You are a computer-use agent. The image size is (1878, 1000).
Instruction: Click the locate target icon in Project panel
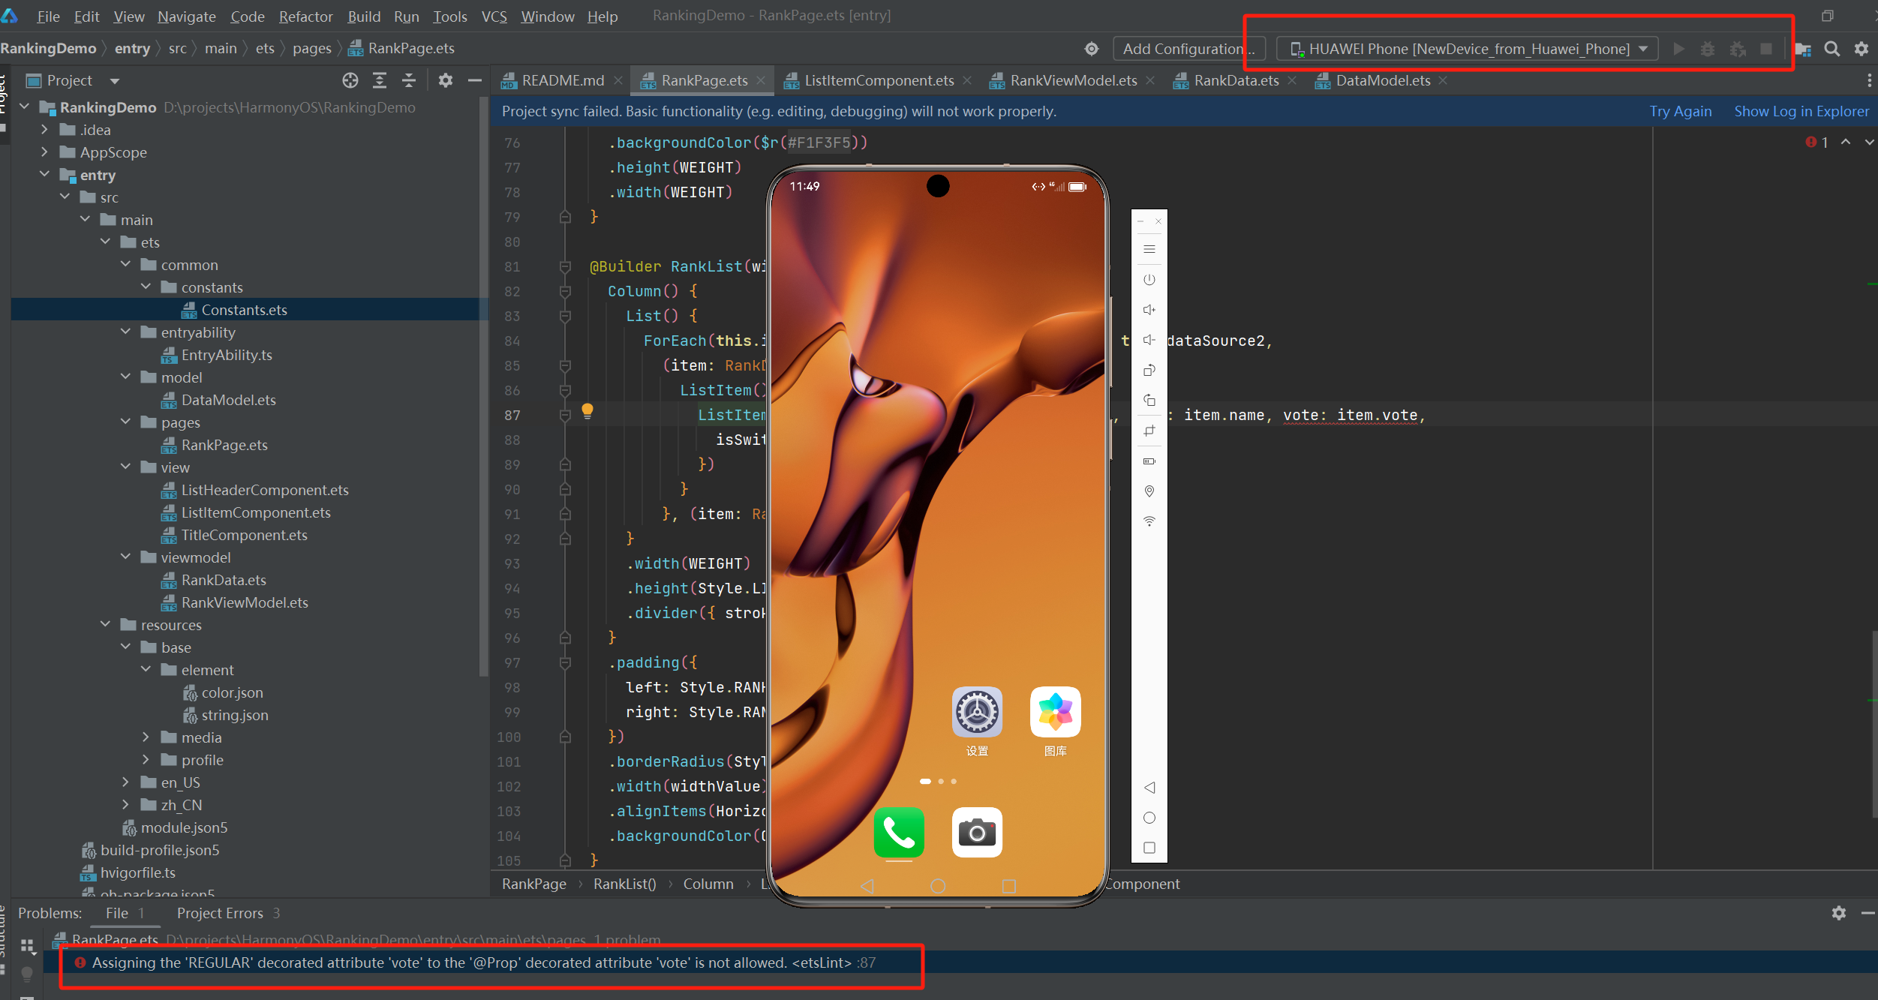(x=350, y=80)
